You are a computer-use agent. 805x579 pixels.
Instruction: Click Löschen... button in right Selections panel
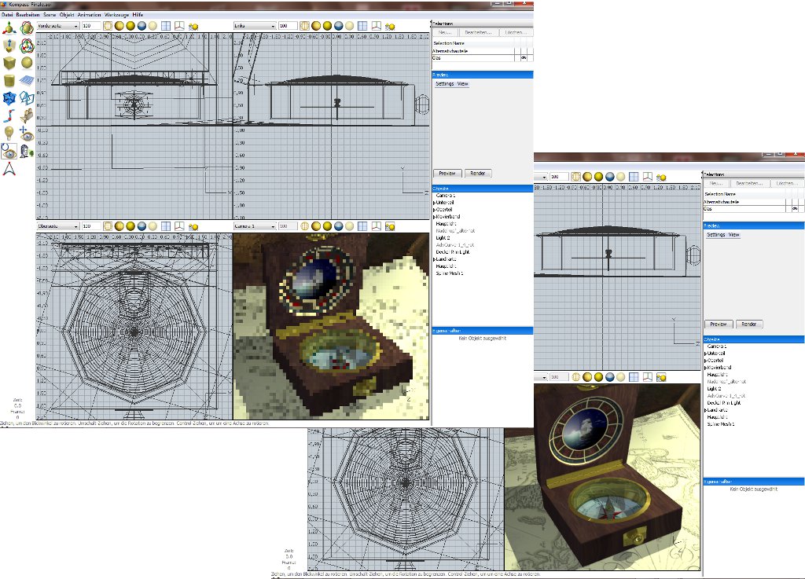785,183
